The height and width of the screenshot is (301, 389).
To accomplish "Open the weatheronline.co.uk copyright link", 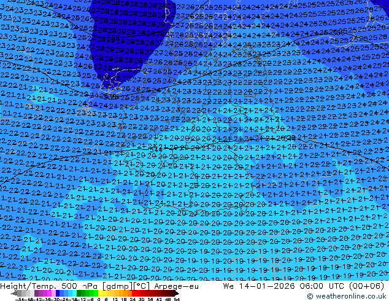I will [x=347, y=296].
